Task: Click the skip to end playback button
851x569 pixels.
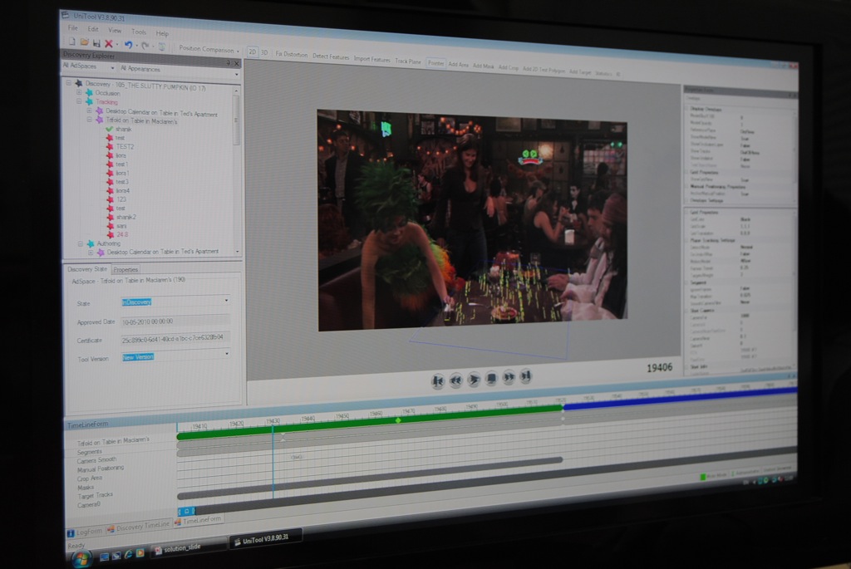Action: tap(525, 377)
